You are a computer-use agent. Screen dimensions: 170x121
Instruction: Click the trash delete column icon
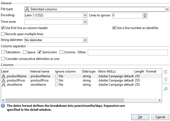pyautogui.click(x=166, y=79)
